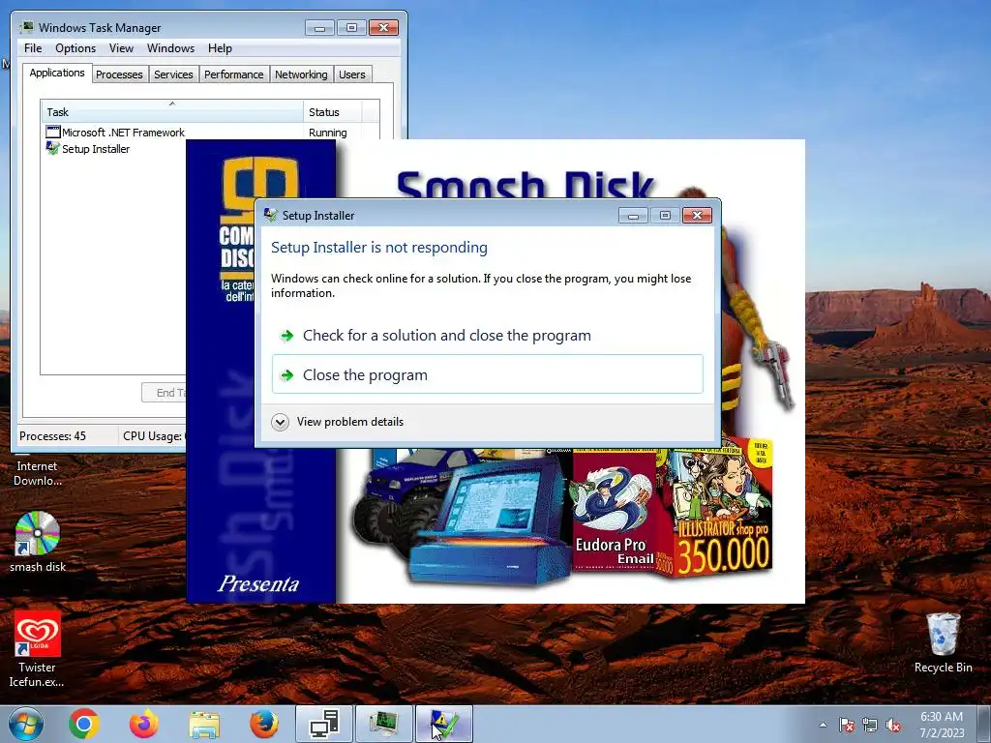The width and height of the screenshot is (991, 743).
Task: Switch to Networking tab
Action: tap(302, 74)
